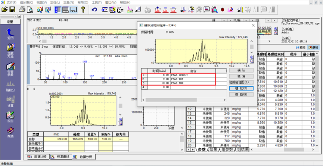Click the yellow question mark help icon
Viewport: 323px width, 166px height.
pos(83,9)
